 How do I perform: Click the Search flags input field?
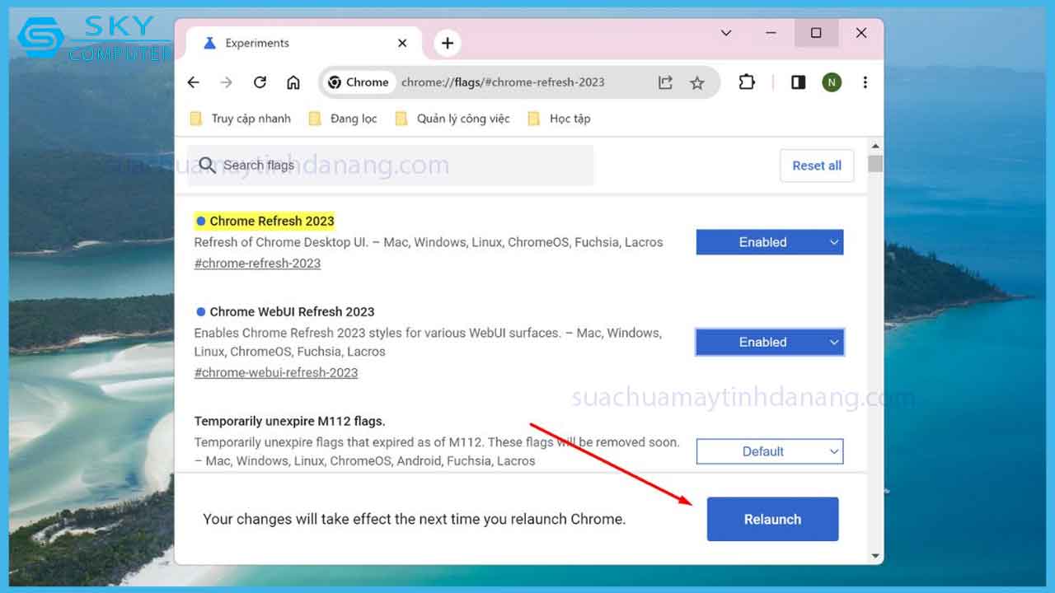point(391,166)
